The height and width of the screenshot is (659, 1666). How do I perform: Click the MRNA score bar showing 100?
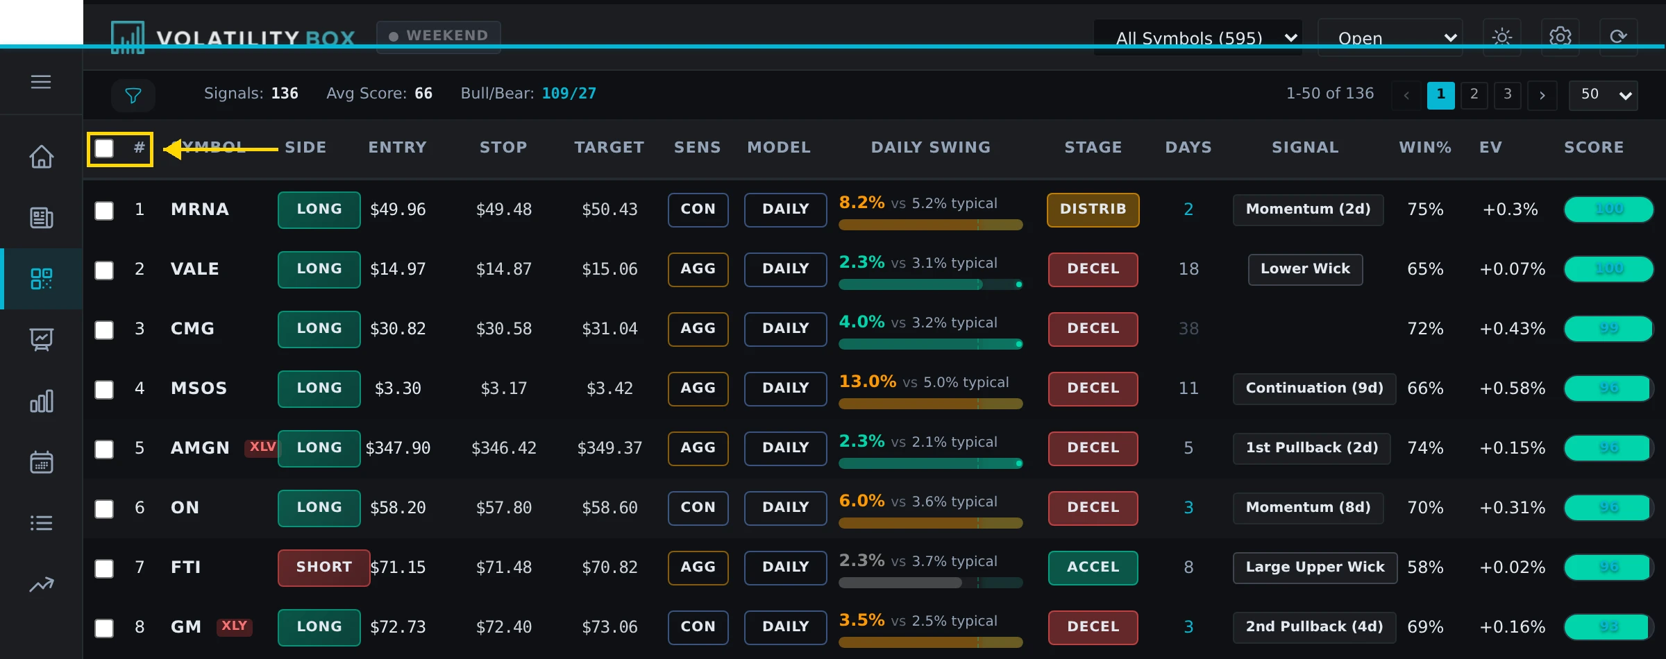[x=1609, y=209]
